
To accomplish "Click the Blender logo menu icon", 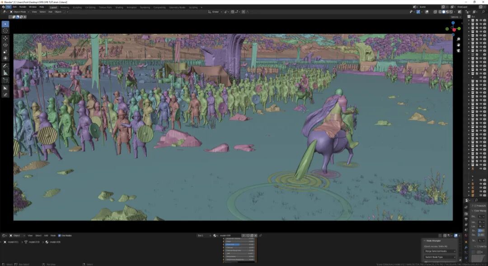I will tap(3, 7).
